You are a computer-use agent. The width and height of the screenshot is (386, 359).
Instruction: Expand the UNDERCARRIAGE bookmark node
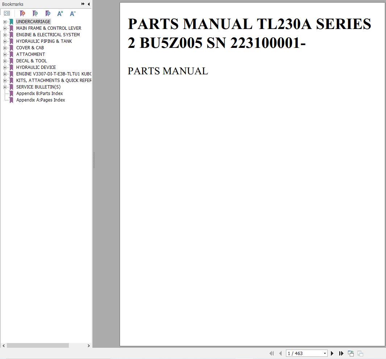[5, 22]
